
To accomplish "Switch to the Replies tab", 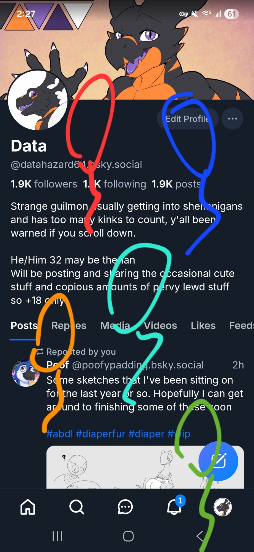I will coord(69,326).
